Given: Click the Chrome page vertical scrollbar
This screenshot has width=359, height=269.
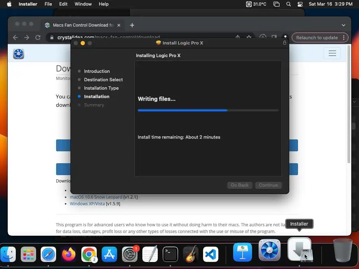Looking at the screenshot, I should coord(349,104).
